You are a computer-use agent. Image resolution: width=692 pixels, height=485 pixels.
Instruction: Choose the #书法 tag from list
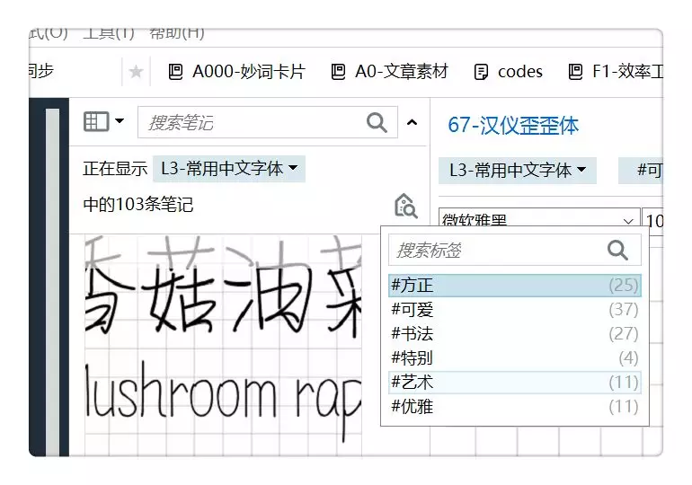tap(515, 334)
